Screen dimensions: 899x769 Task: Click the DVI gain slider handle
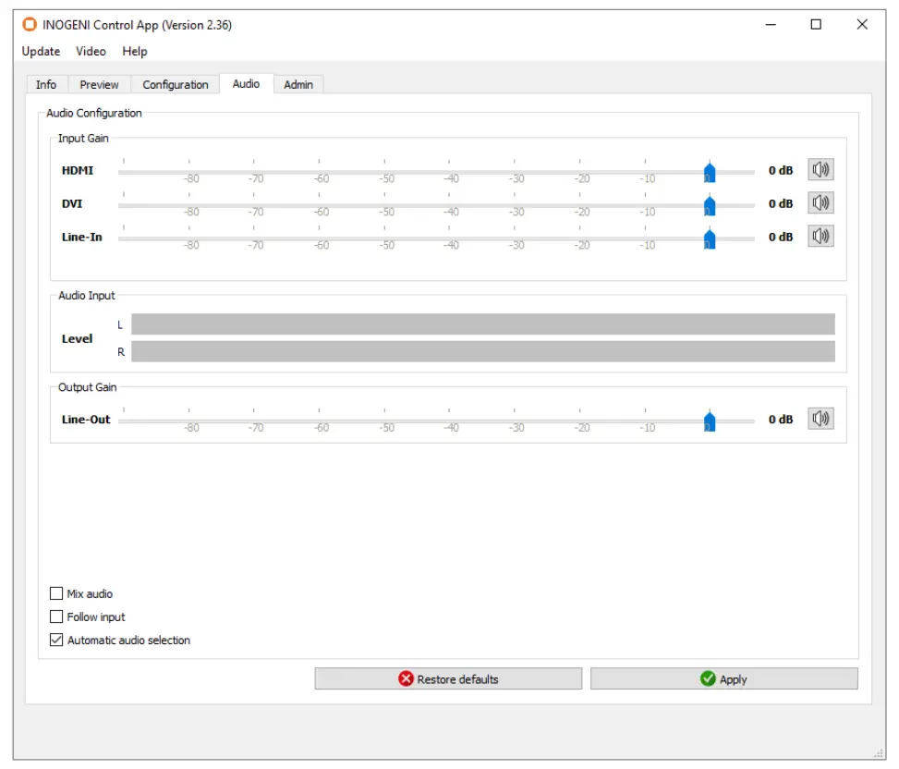pos(710,205)
